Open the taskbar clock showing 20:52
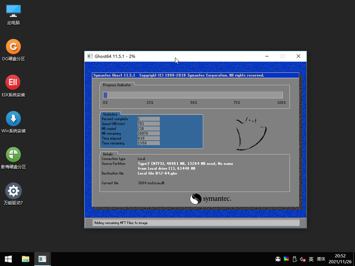 340,259
